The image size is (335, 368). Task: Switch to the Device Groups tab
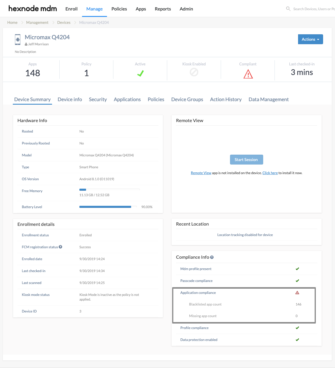(x=187, y=99)
